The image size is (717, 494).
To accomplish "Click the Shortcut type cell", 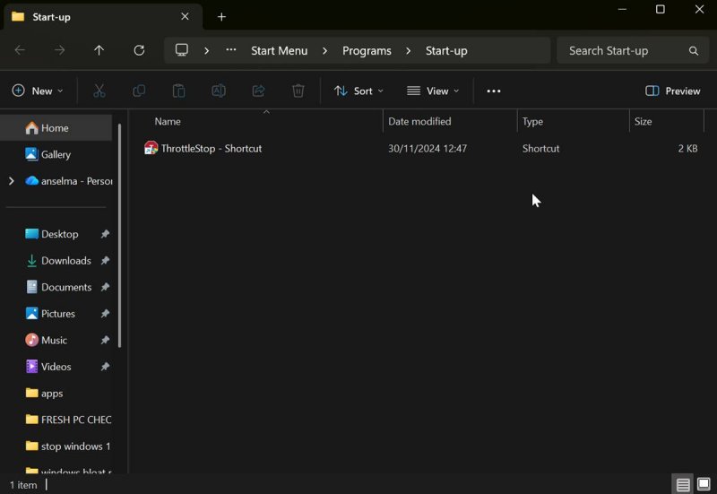I will click(x=541, y=149).
